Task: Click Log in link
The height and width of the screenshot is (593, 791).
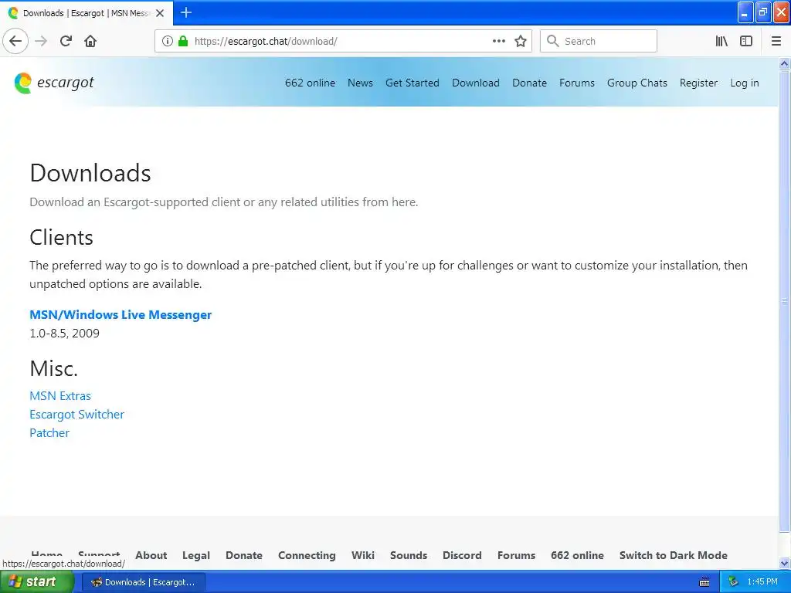Action: pyautogui.click(x=744, y=83)
